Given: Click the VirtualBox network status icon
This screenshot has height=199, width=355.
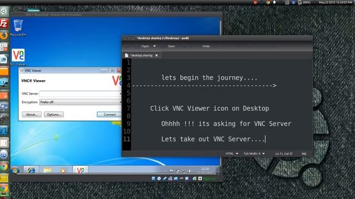Looking at the screenshot, I should click(170, 179).
